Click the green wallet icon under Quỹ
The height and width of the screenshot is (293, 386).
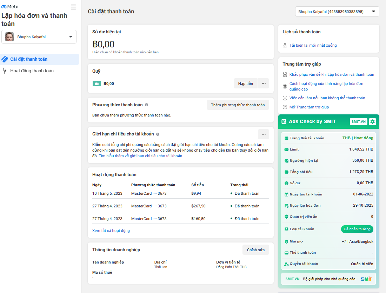96,84
